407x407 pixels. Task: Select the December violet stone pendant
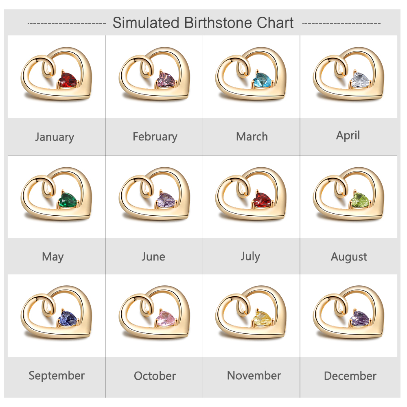349,312
